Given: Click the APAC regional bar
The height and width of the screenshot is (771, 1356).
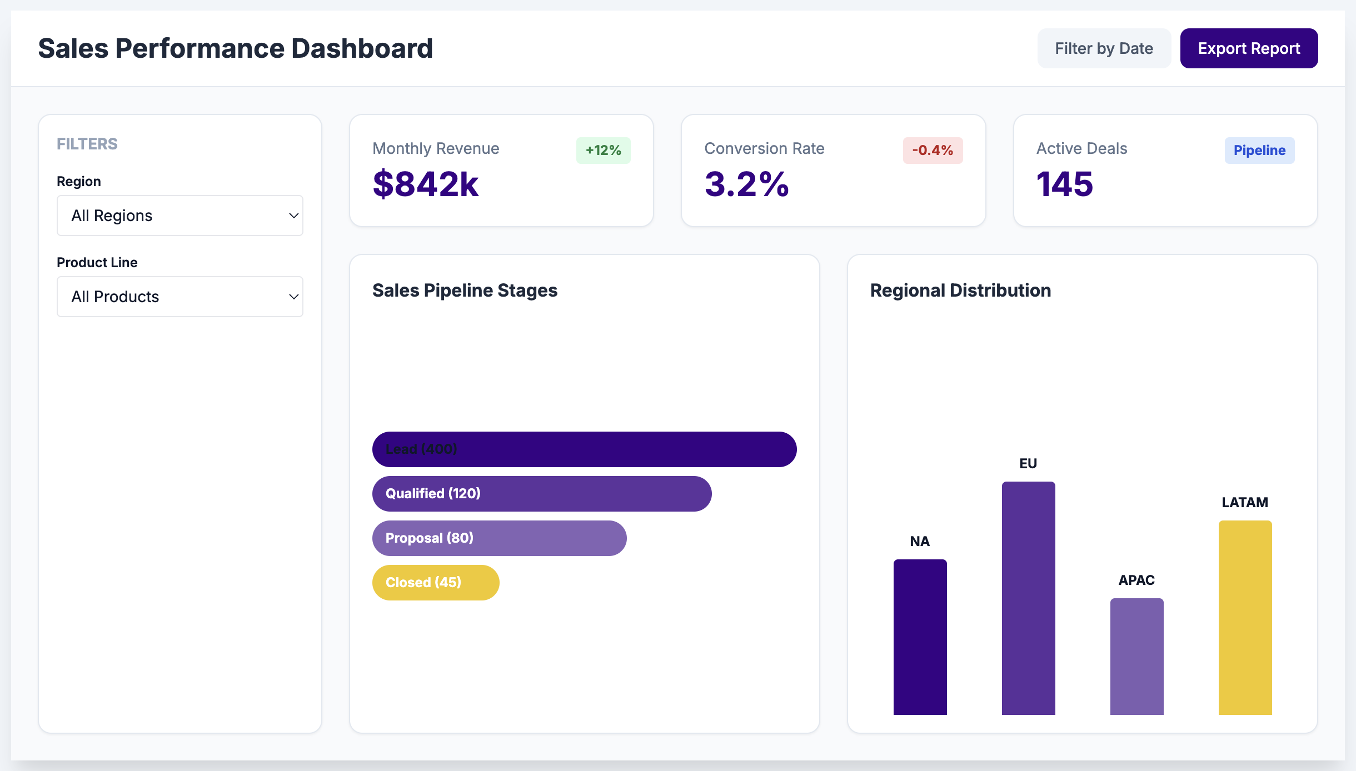Looking at the screenshot, I should tap(1136, 657).
